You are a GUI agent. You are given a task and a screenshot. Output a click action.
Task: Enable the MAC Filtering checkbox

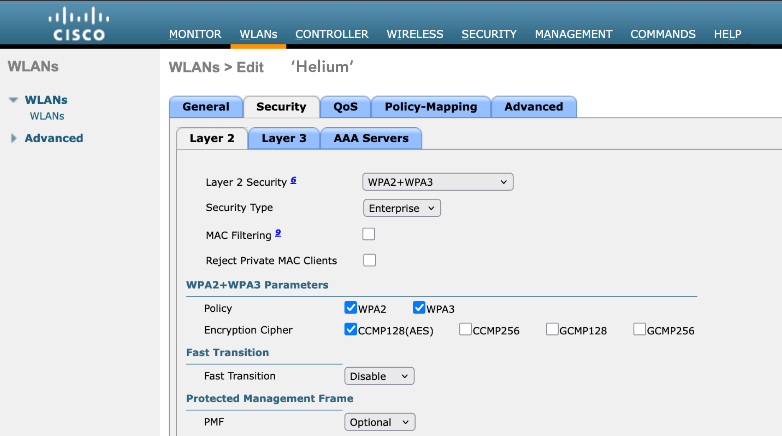point(368,234)
